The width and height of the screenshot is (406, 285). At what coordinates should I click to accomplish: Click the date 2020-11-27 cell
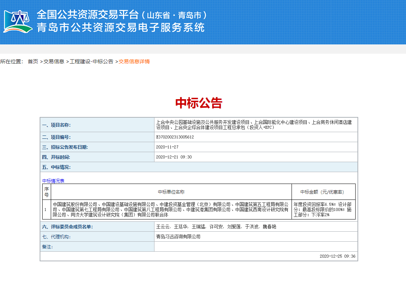click(256, 147)
